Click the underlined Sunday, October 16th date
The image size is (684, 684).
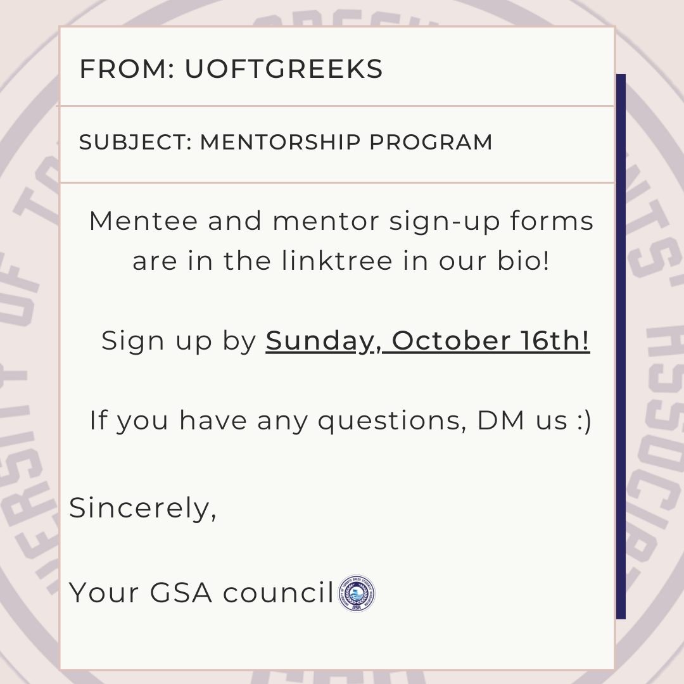tap(427, 341)
